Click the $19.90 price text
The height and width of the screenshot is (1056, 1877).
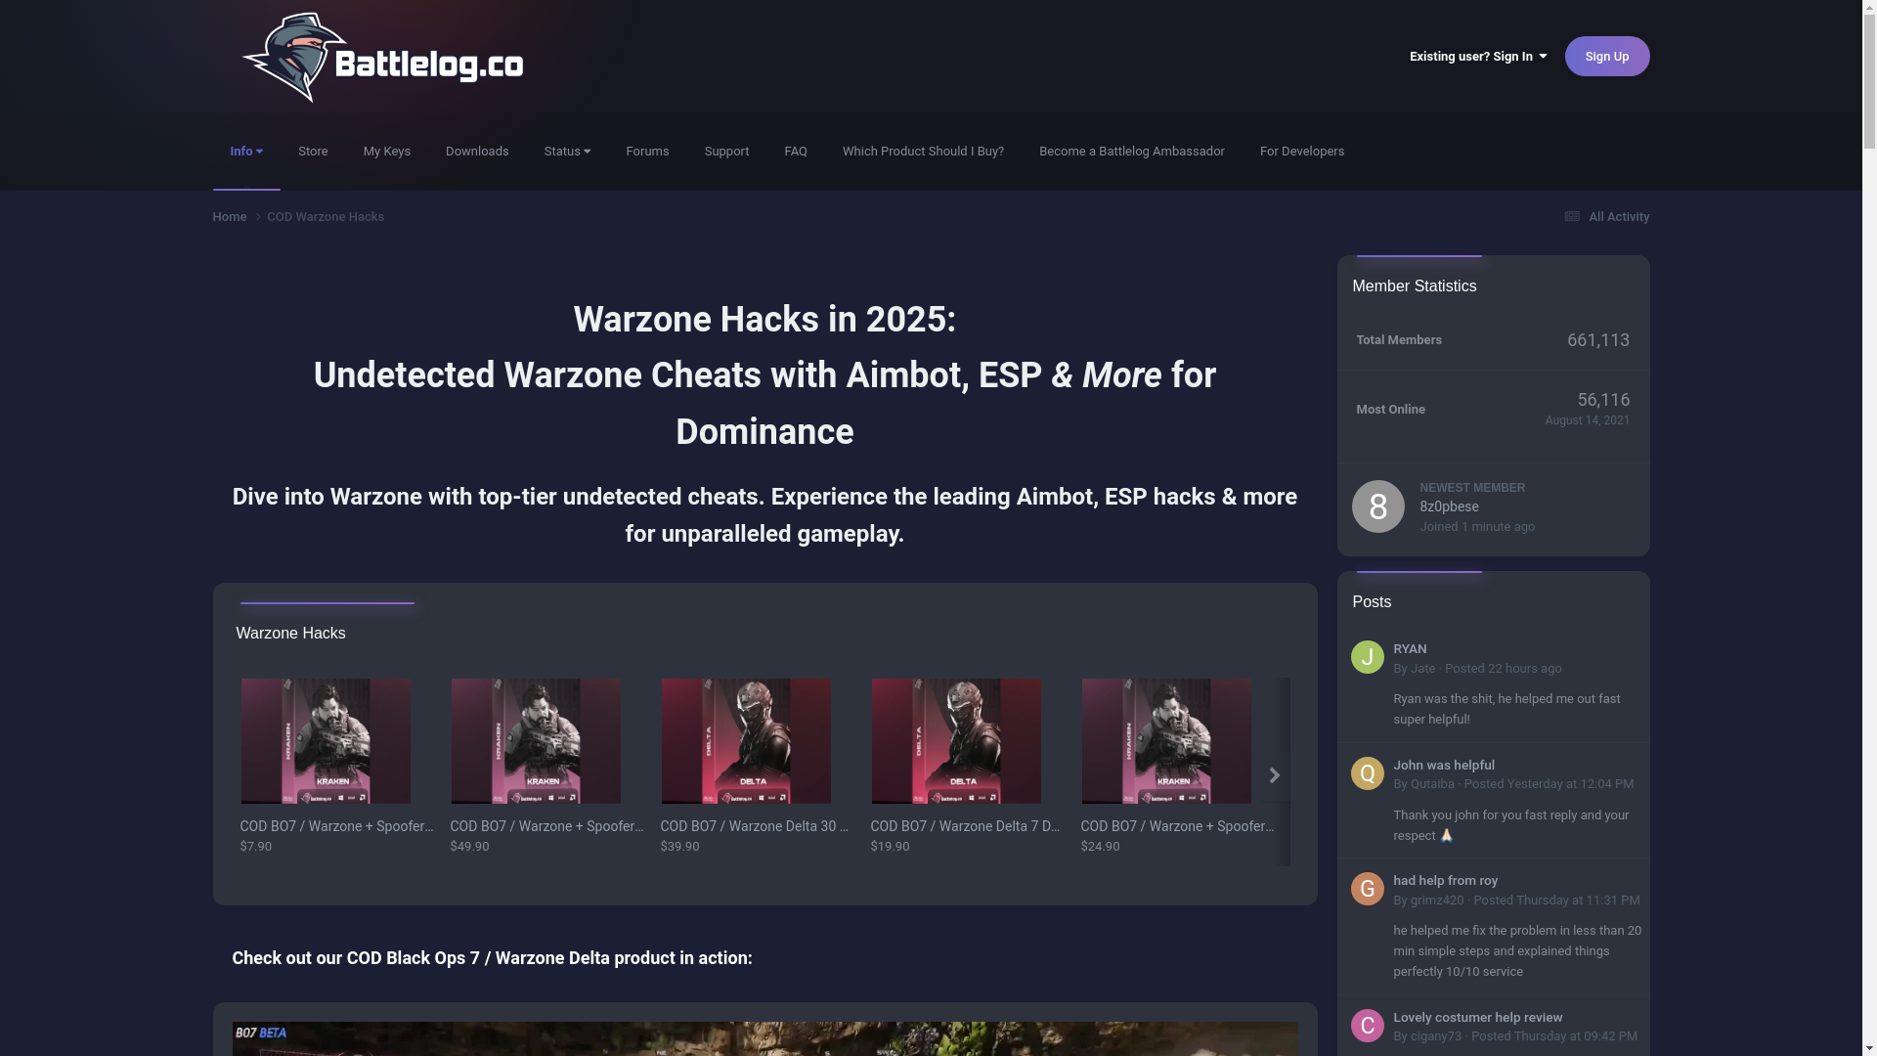[890, 847]
